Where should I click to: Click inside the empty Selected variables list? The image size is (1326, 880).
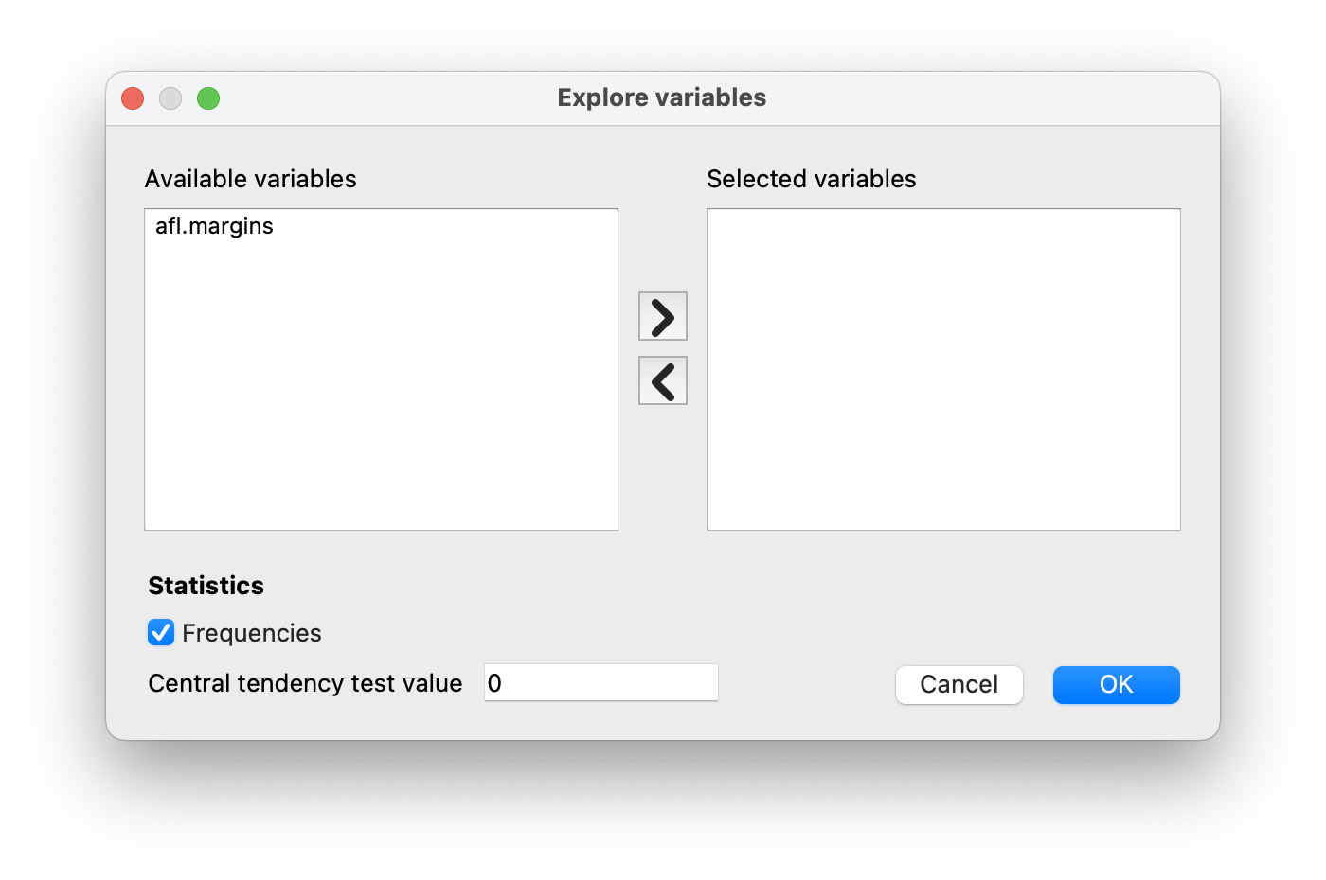coord(942,369)
